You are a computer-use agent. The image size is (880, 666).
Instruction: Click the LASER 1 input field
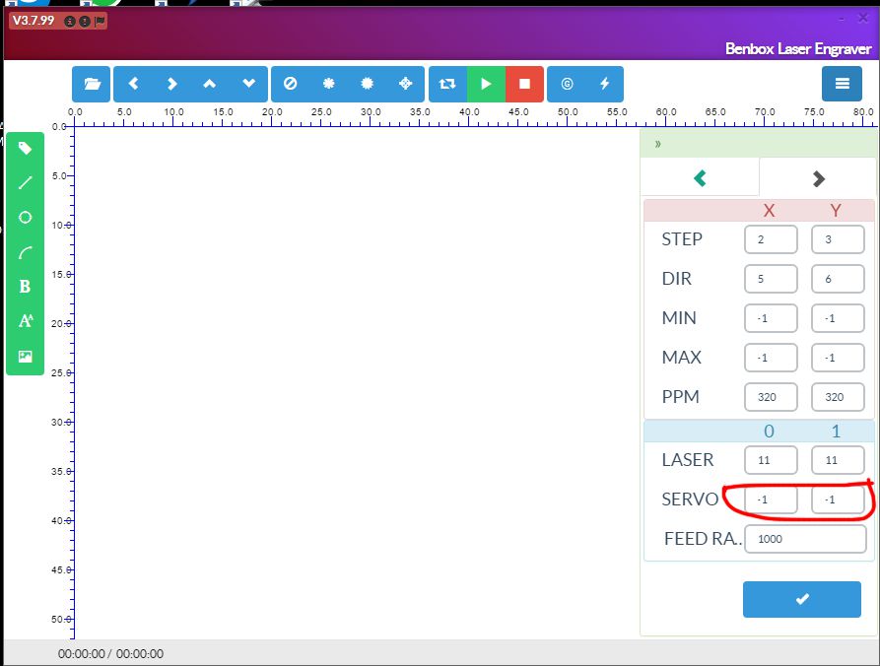838,460
